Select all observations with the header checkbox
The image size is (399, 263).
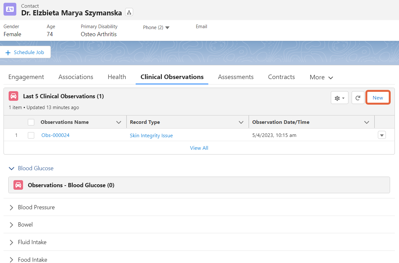pos(31,122)
